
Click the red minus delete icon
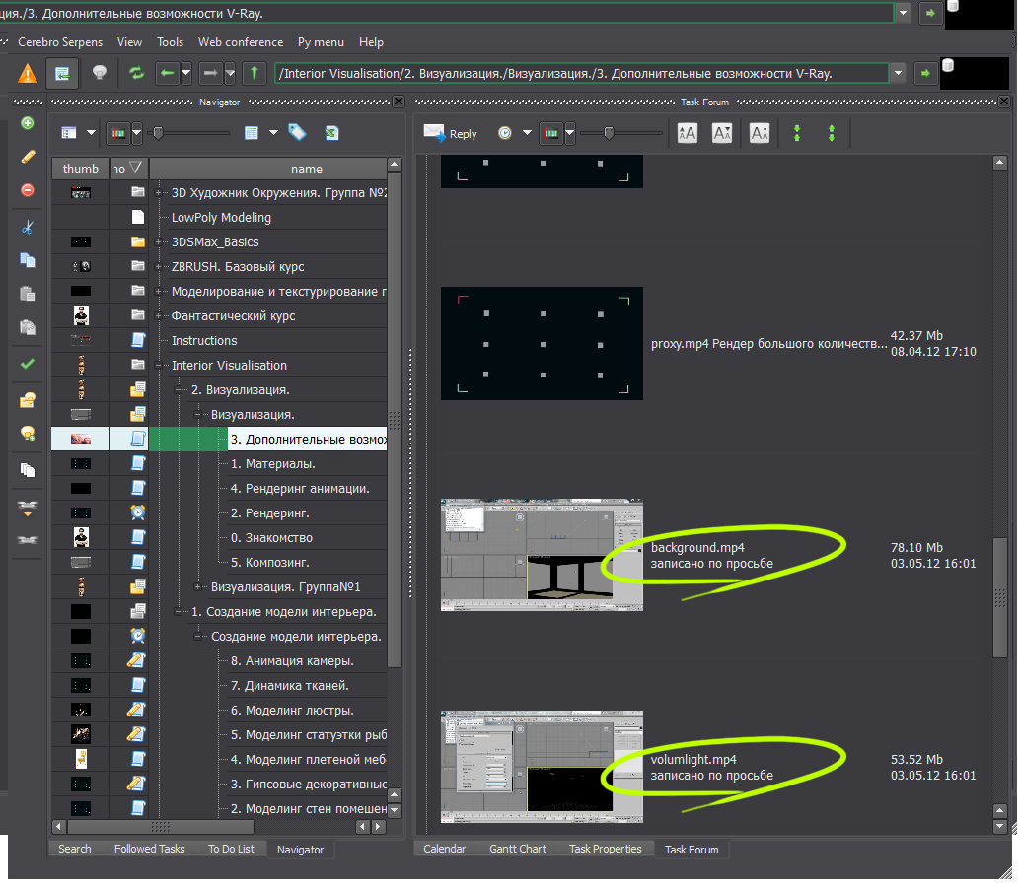pyautogui.click(x=28, y=190)
